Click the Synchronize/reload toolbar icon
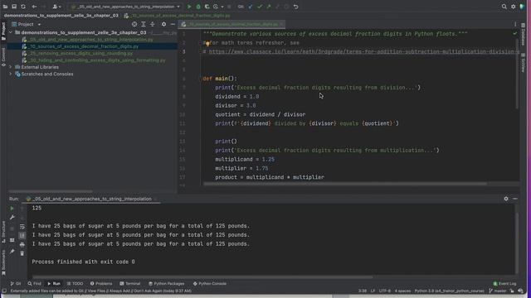This screenshot has height=298, width=531. click(23, 7)
